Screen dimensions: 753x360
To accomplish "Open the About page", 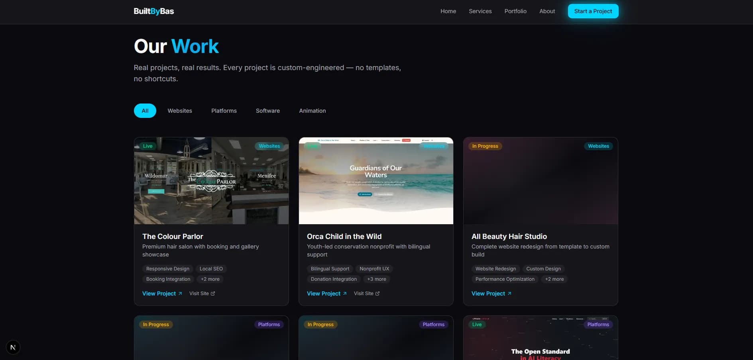I will [x=547, y=11].
